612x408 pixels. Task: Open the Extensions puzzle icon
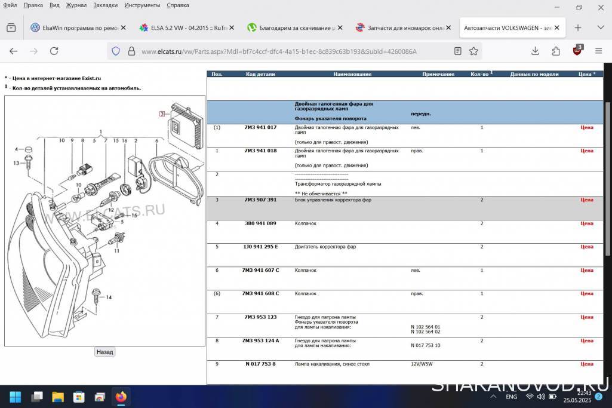[x=556, y=51]
